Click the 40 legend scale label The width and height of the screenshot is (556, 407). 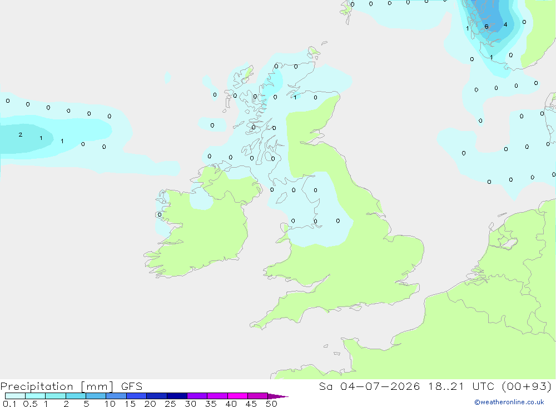(x=231, y=404)
